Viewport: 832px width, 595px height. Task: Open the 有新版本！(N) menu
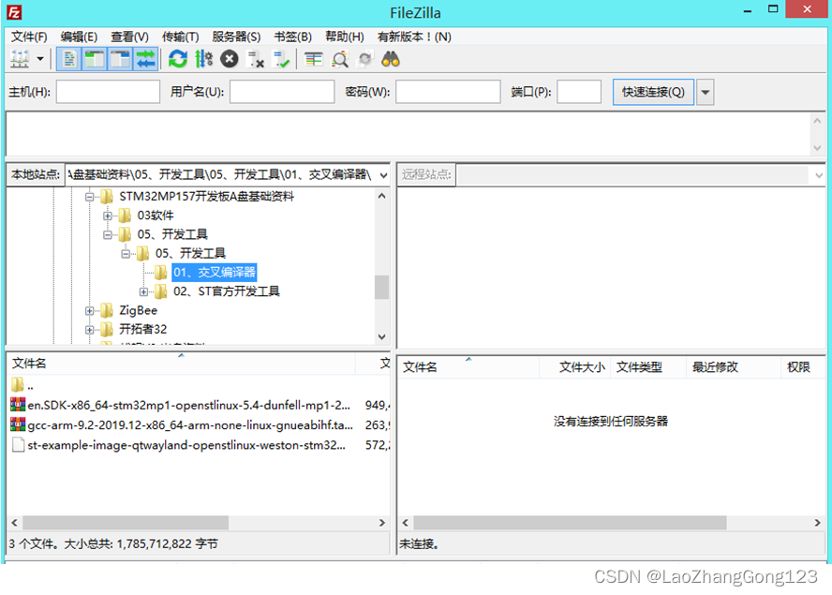tap(414, 37)
